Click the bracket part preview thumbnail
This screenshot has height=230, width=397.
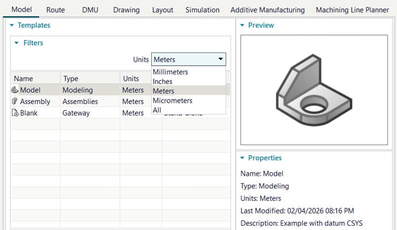point(314,90)
